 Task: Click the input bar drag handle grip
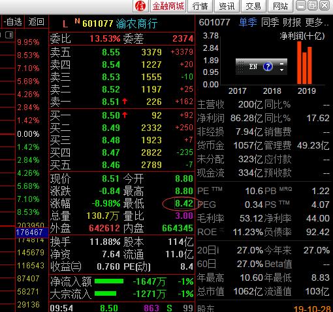[x=240, y=66]
